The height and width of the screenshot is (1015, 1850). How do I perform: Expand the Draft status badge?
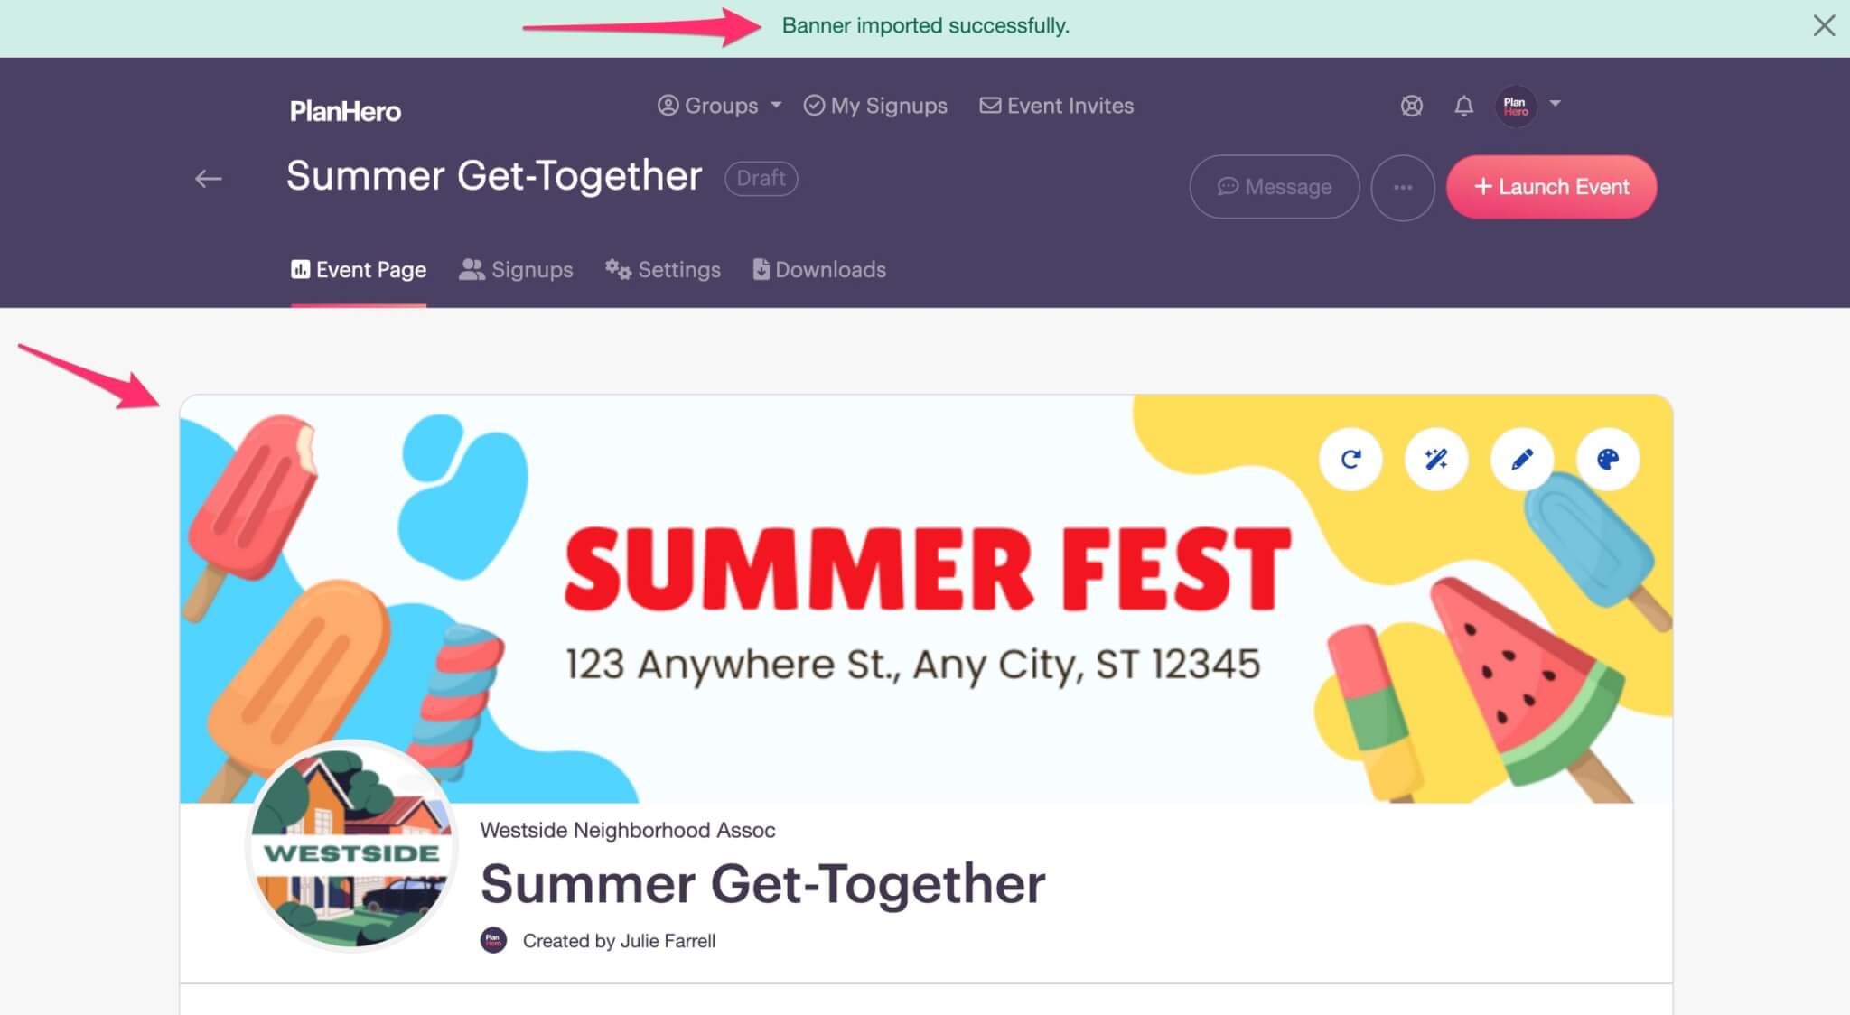pyautogui.click(x=761, y=178)
